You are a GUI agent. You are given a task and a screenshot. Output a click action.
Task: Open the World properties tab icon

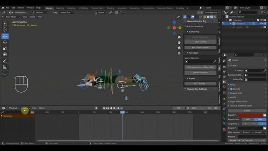click(x=224, y=87)
